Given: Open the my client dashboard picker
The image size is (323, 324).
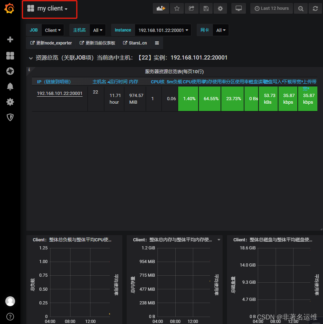Looking at the screenshot, I should pyautogui.click(x=49, y=8).
